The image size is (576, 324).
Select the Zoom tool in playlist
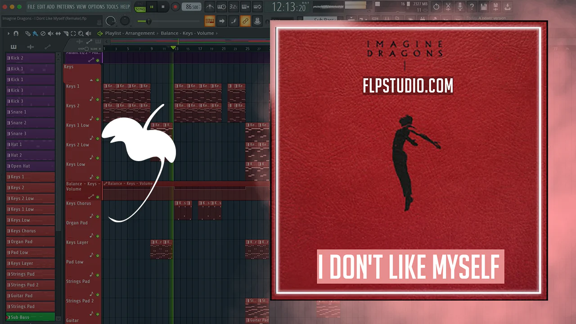click(x=81, y=33)
